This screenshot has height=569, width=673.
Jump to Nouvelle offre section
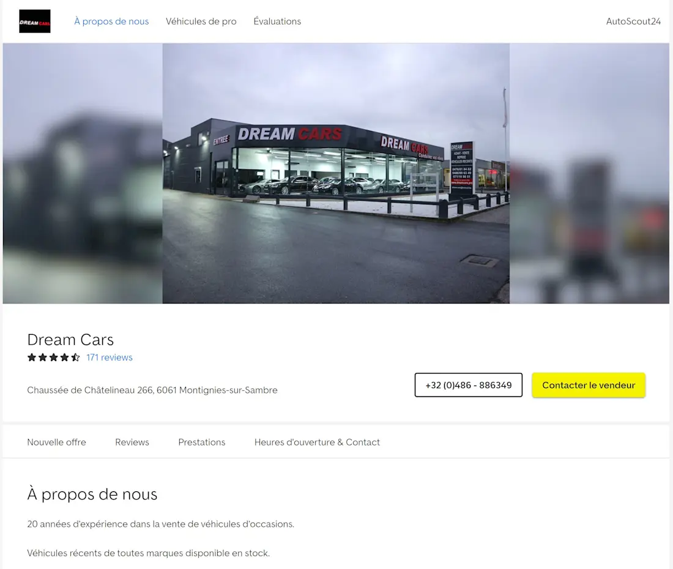pyautogui.click(x=57, y=442)
